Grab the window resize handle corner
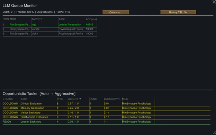Viewport: 216px width, 135px height. [x=214, y=133]
